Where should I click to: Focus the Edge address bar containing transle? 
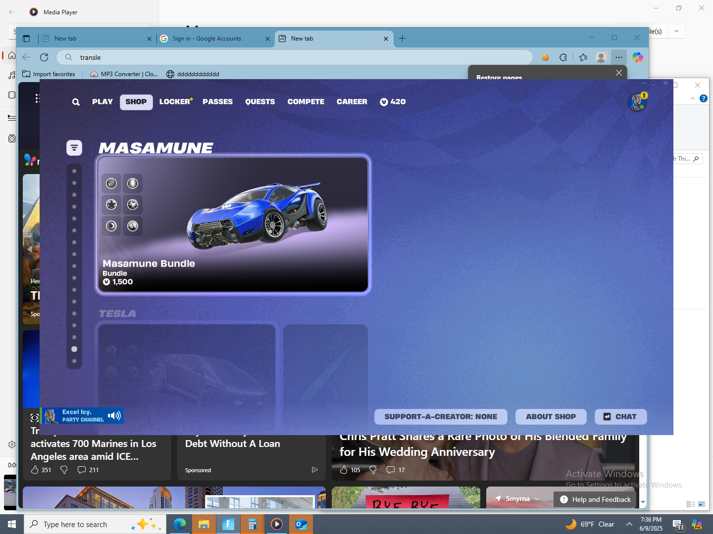295,57
